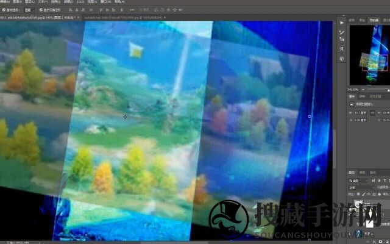Click the add layer style fx button

pyautogui.click(x=374, y=242)
